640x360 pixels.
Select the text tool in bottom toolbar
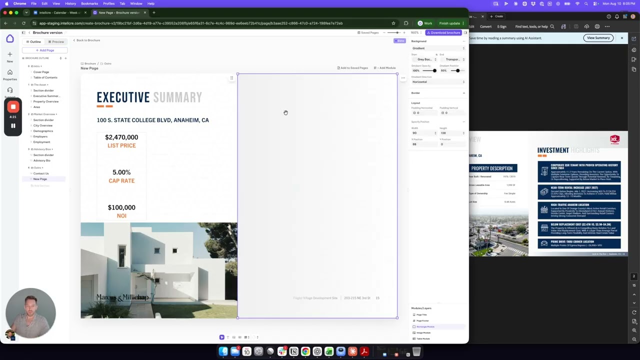click(x=227, y=337)
